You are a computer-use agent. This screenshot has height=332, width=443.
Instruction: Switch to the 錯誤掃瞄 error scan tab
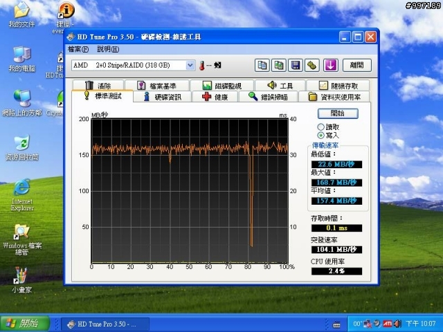(269, 97)
